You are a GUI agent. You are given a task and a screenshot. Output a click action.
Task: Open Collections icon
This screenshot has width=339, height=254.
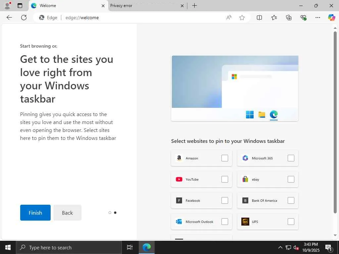[289, 18]
